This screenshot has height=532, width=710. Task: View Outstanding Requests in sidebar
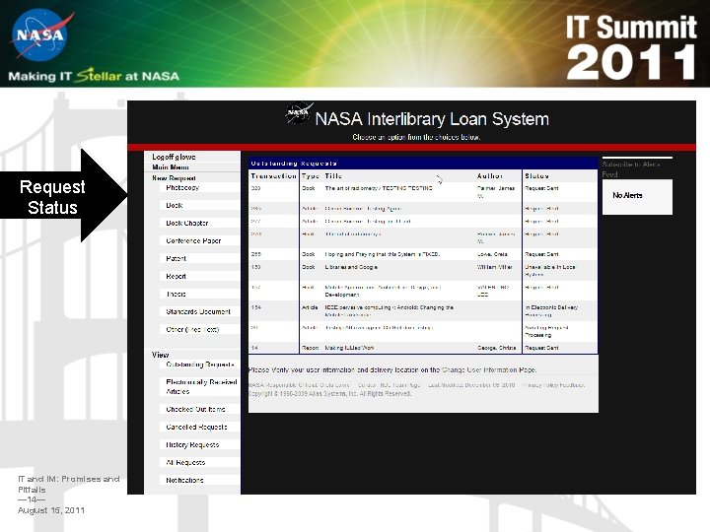coord(199,365)
